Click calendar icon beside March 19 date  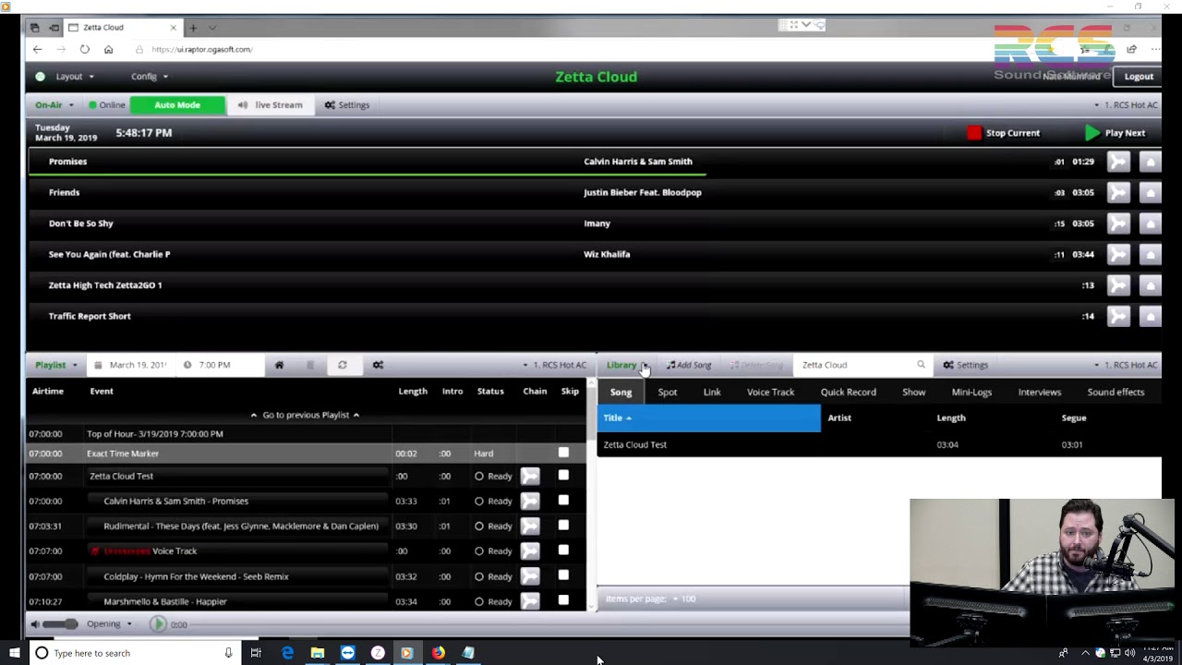coord(98,365)
